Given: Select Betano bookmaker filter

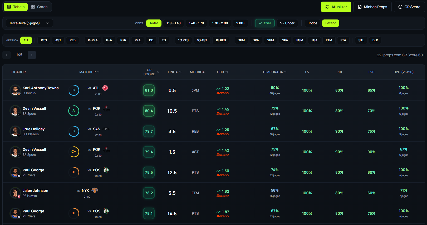Looking at the screenshot, I should coord(331,23).
